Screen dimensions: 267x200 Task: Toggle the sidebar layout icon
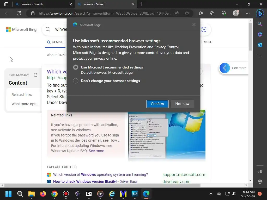tap(260, 171)
